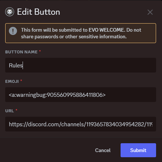Viewport: 162px width, 162px height.
Task: Click the bold EVO WELCOME text in warning
Action: point(106,30)
